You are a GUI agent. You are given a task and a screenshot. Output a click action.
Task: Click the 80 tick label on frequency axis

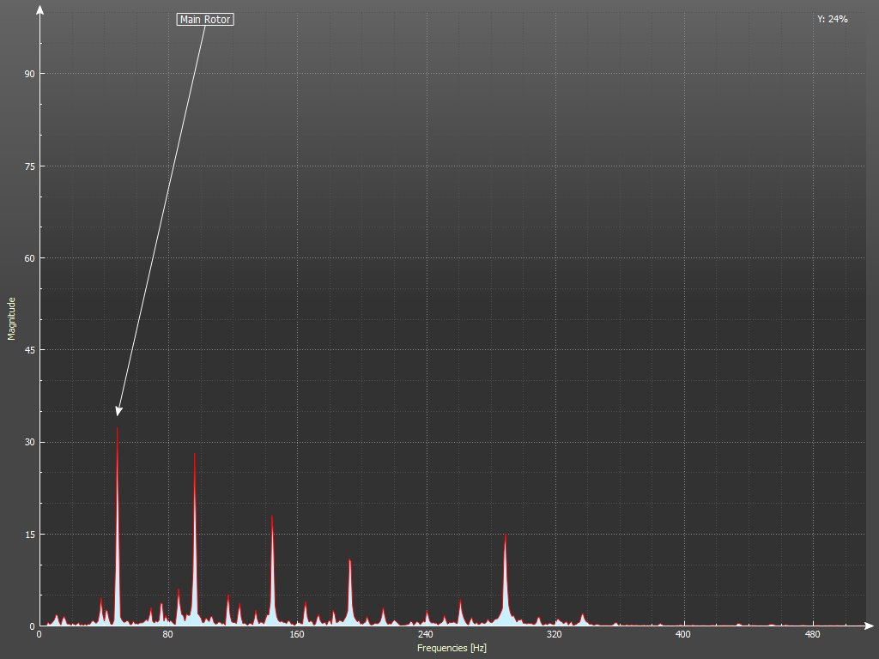[x=168, y=636]
